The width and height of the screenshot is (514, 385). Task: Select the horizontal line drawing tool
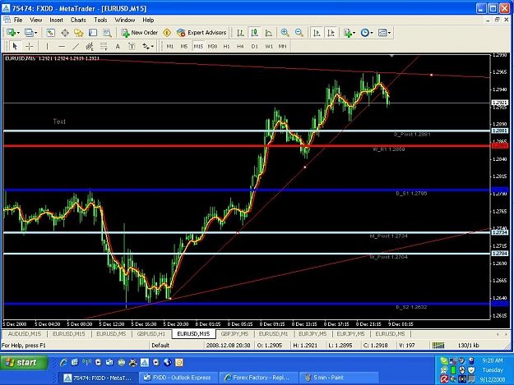point(62,47)
